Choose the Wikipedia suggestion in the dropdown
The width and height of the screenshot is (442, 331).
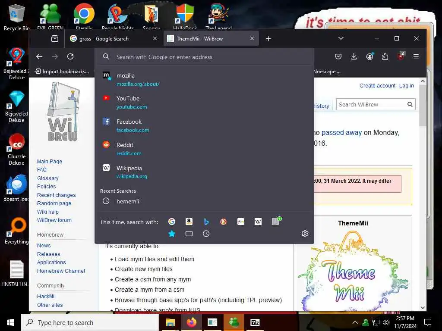click(204, 172)
